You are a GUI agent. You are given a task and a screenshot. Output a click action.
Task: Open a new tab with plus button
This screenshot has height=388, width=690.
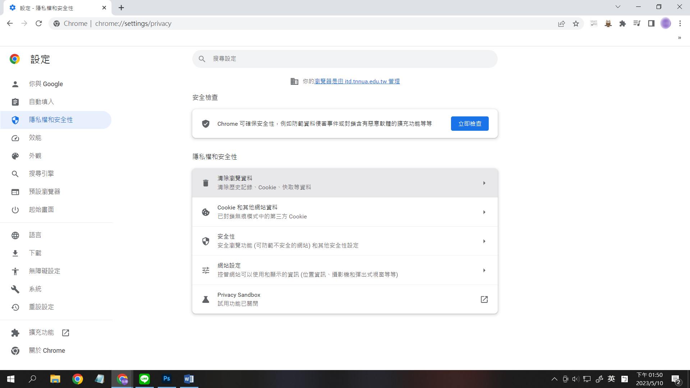coord(121,8)
